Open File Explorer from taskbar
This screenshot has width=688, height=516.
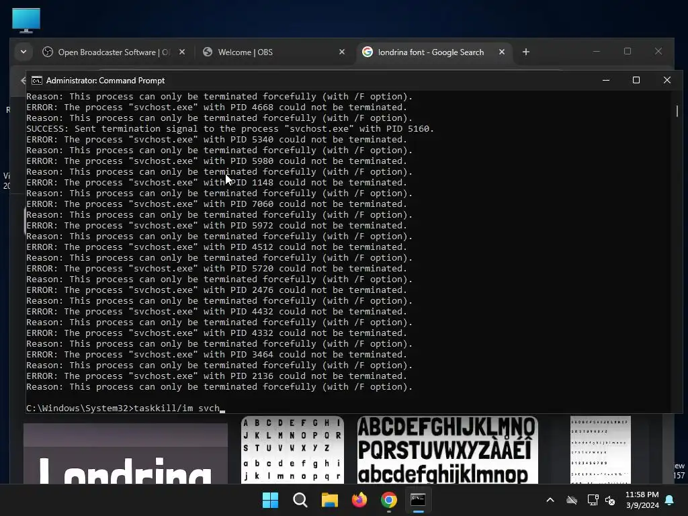pos(329,500)
